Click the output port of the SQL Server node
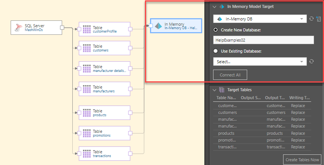This screenshot has width=324, height=165. pyautogui.click(x=62, y=27)
